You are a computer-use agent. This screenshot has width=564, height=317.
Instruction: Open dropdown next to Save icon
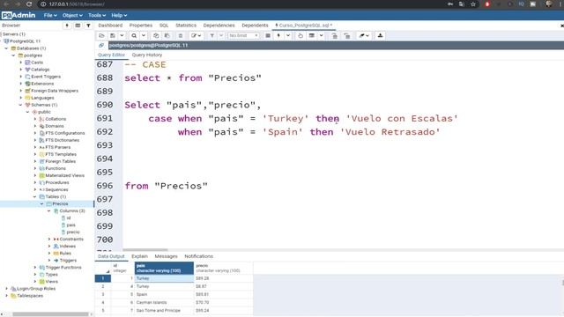pos(122,35)
